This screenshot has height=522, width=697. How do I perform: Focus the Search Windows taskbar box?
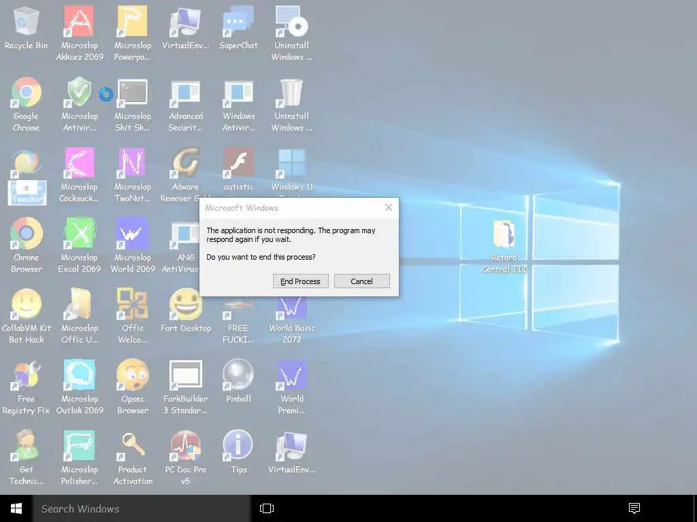click(x=142, y=508)
